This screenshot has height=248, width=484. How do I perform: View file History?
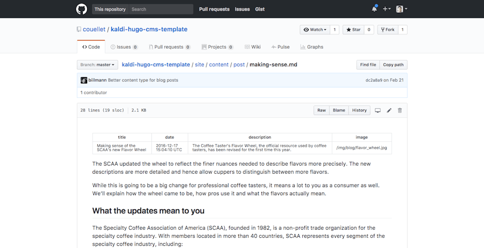pos(359,110)
